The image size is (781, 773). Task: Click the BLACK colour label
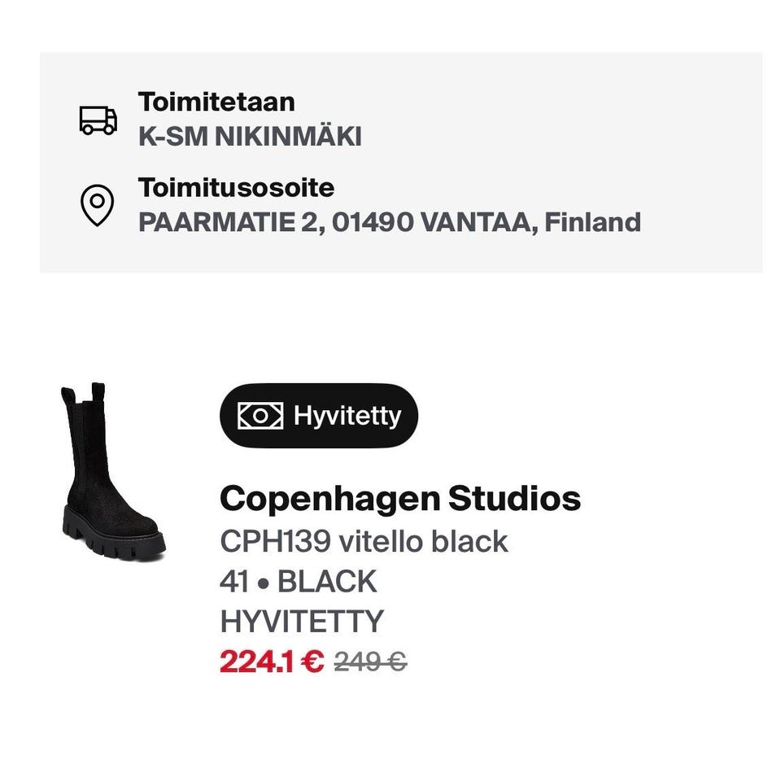(x=327, y=582)
